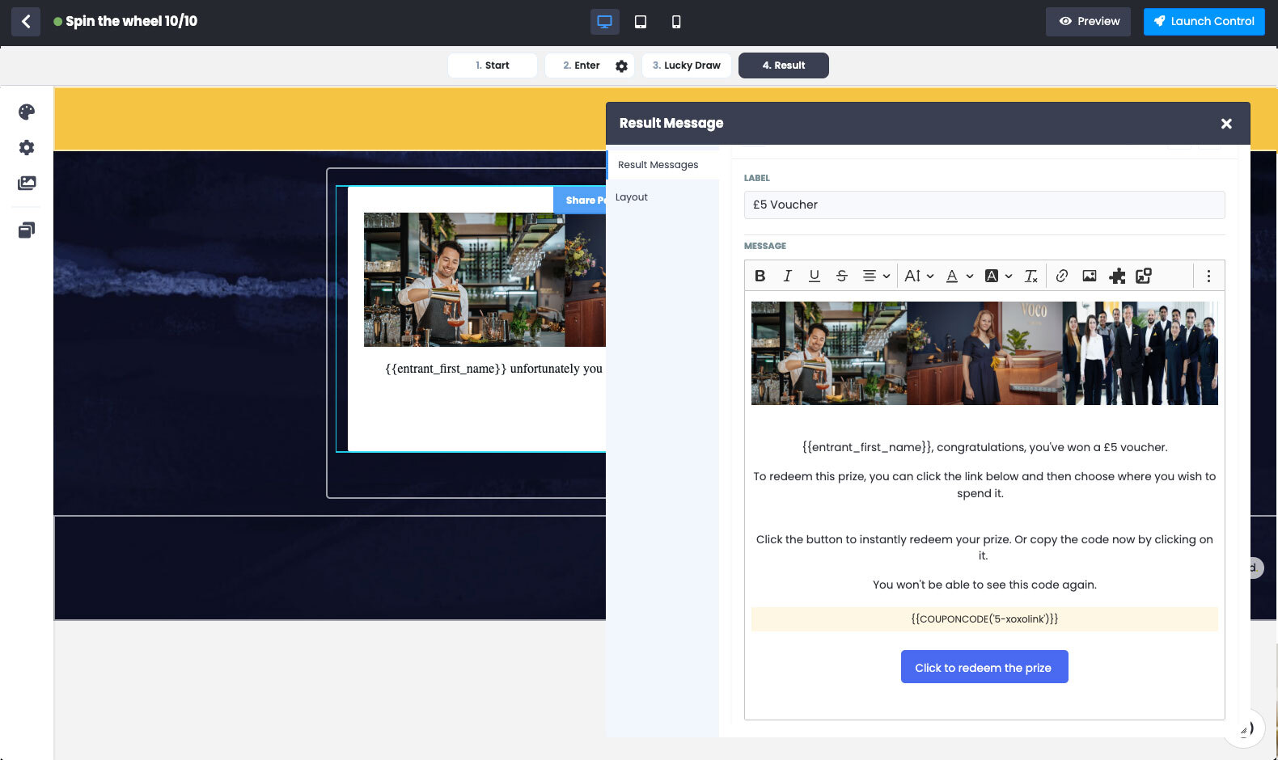The image size is (1278, 760).
Task: Select the Result Messages tab
Action: pos(662,165)
